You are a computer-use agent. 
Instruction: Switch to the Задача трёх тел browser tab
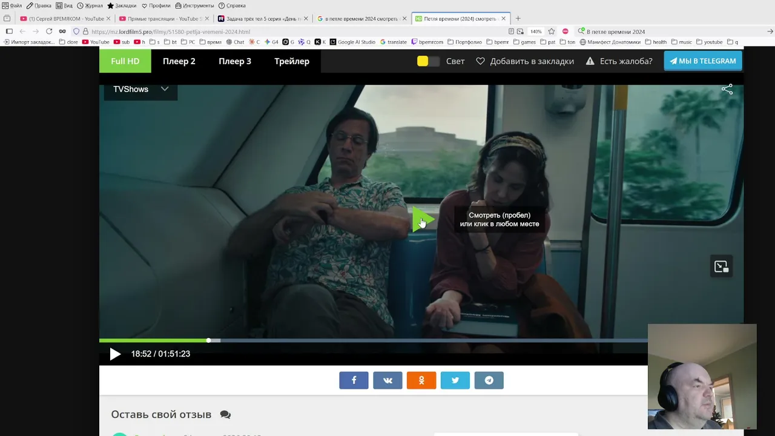click(x=263, y=19)
